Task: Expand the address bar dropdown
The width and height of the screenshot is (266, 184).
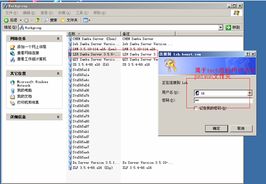Action: (x=220, y=28)
